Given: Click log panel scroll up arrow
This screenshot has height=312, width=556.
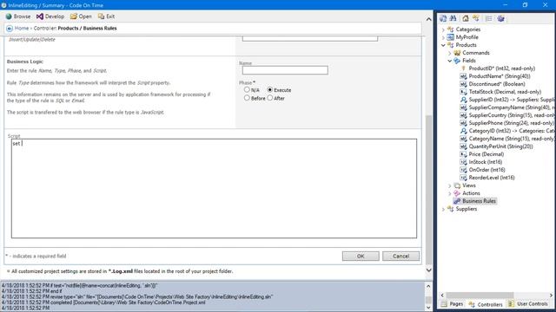Looking at the screenshot, I should pos(428,286).
